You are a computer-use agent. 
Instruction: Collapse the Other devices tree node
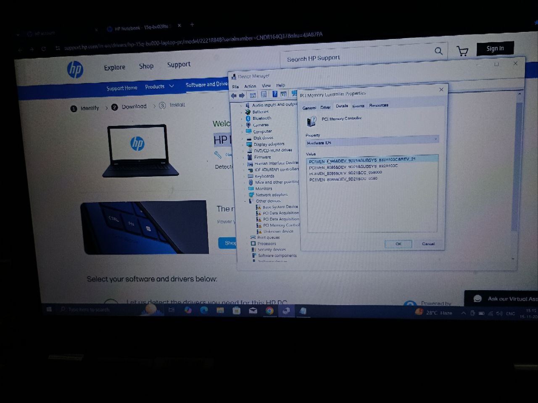click(x=245, y=201)
